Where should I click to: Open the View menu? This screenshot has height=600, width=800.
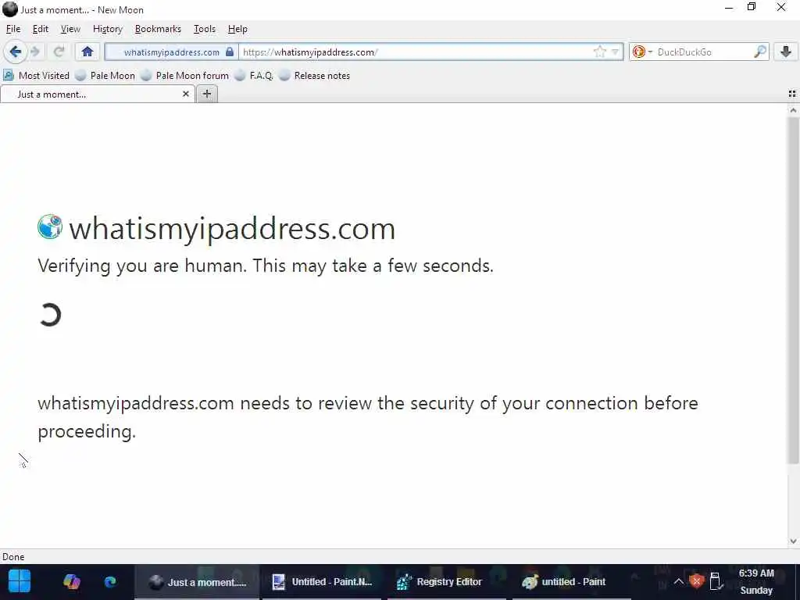tap(70, 29)
